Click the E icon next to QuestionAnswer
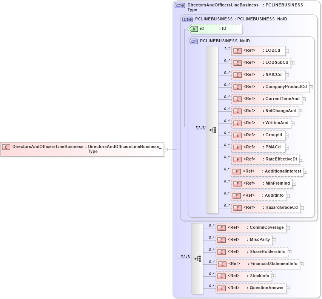Image resolution: width=322 pixels, height=299 pixels. [x=222, y=288]
